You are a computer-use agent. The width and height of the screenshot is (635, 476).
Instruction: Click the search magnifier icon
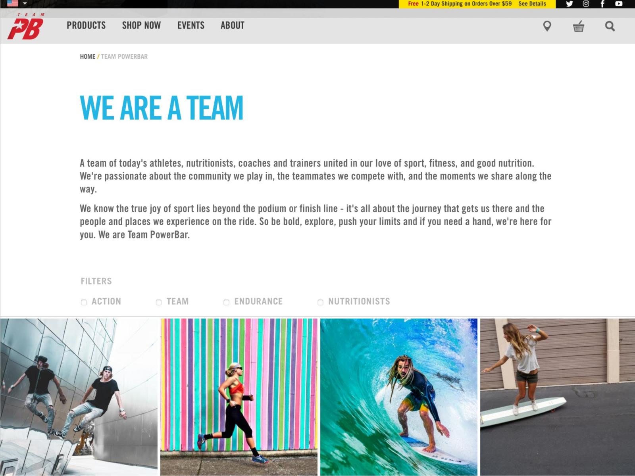tap(610, 26)
